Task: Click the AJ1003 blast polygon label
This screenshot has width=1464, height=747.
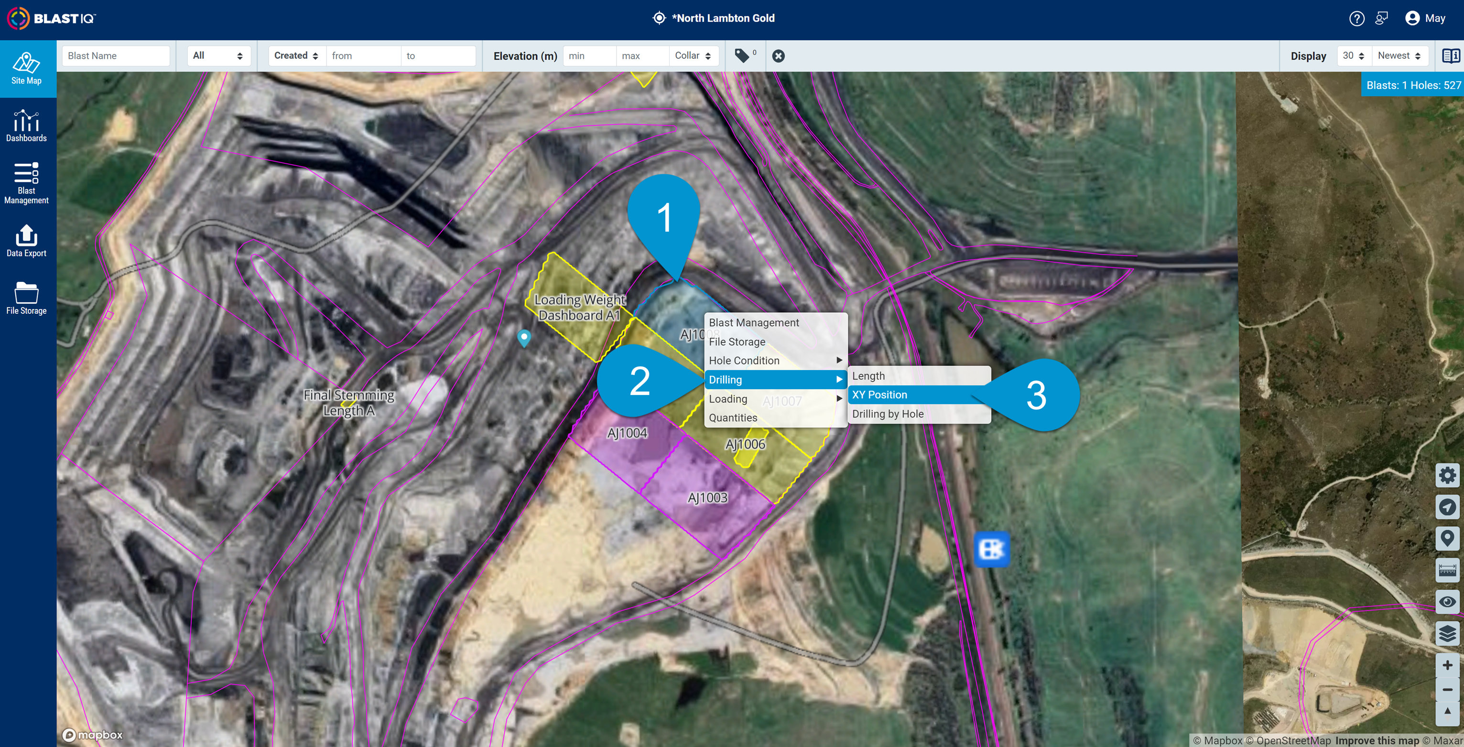Action: (x=707, y=498)
